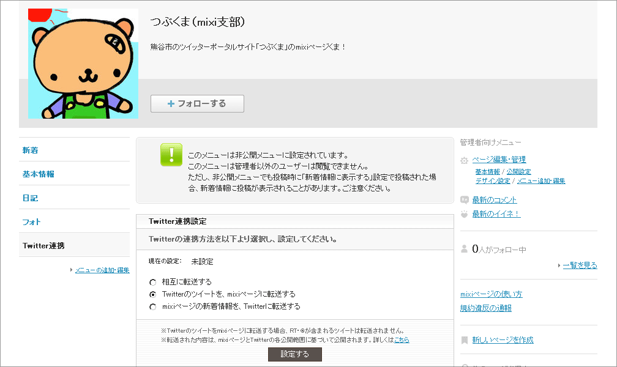
Task: Open the メニュー追加・編集 link in admin menu
Action: pos(541,180)
